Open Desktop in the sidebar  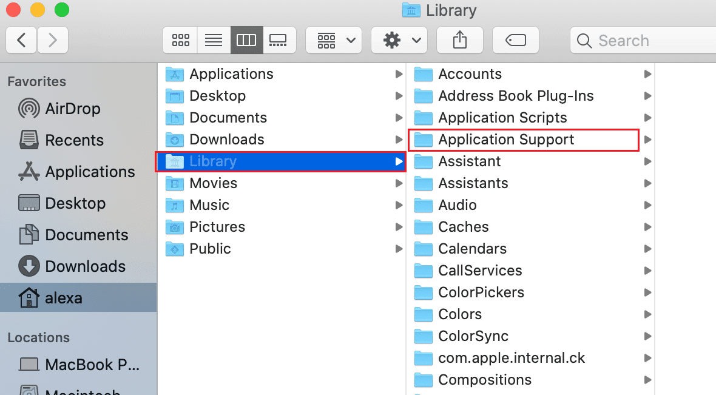[x=62, y=203]
